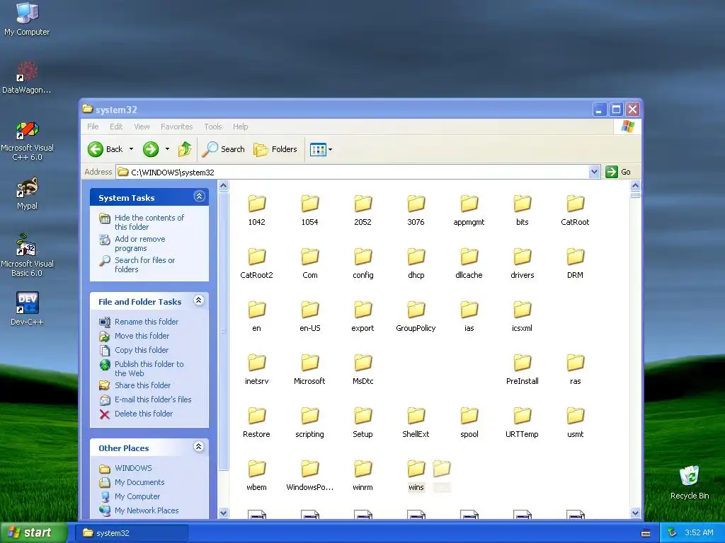This screenshot has height=543, width=725.
Task: Click file list scrollbar down arrow
Action: 635,513
